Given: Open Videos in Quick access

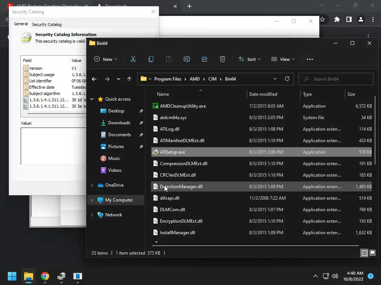Looking at the screenshot, I should pos(115,170).
